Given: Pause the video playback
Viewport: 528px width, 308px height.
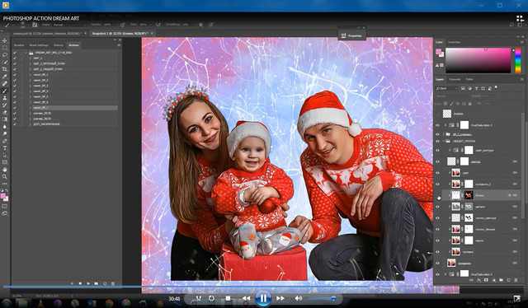Looking at the screenshot, I should [x=263, y=298].
